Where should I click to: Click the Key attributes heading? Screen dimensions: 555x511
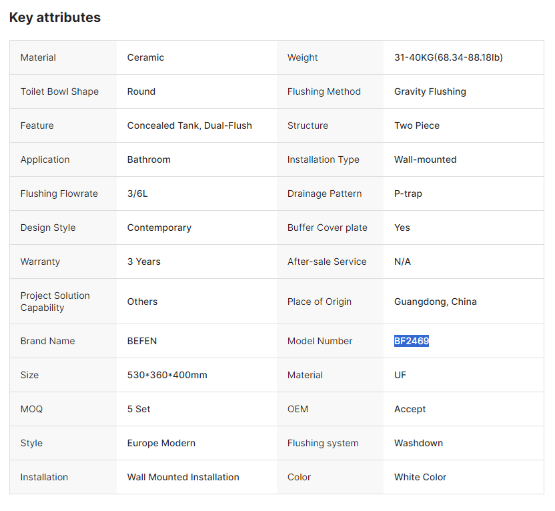pyautogui.click(x=55, y=17)
